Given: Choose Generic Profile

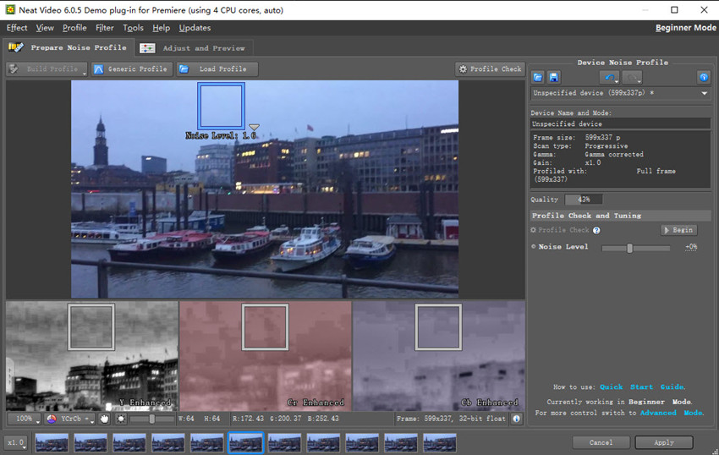Looking at the screenshot, I should point(132,69).
